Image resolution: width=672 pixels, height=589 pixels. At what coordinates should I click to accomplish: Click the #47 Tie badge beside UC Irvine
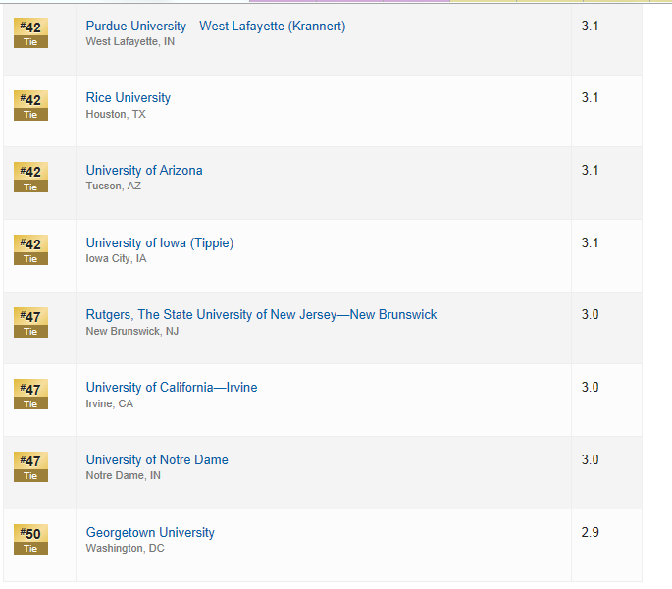[x=30, y=395]
